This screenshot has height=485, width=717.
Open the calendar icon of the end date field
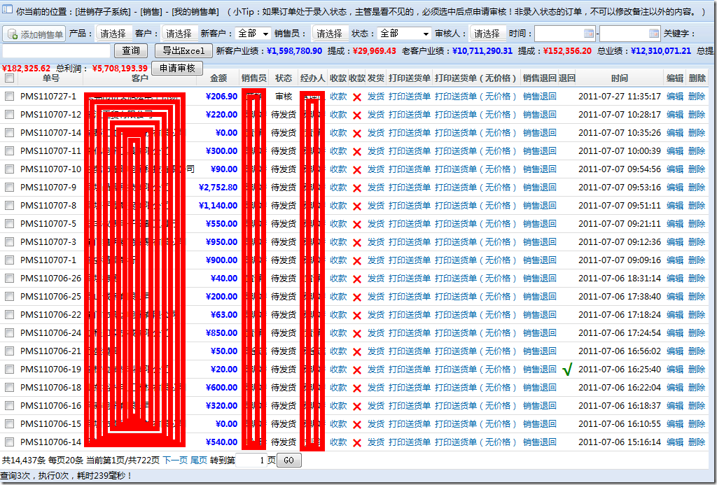(654, 34)
